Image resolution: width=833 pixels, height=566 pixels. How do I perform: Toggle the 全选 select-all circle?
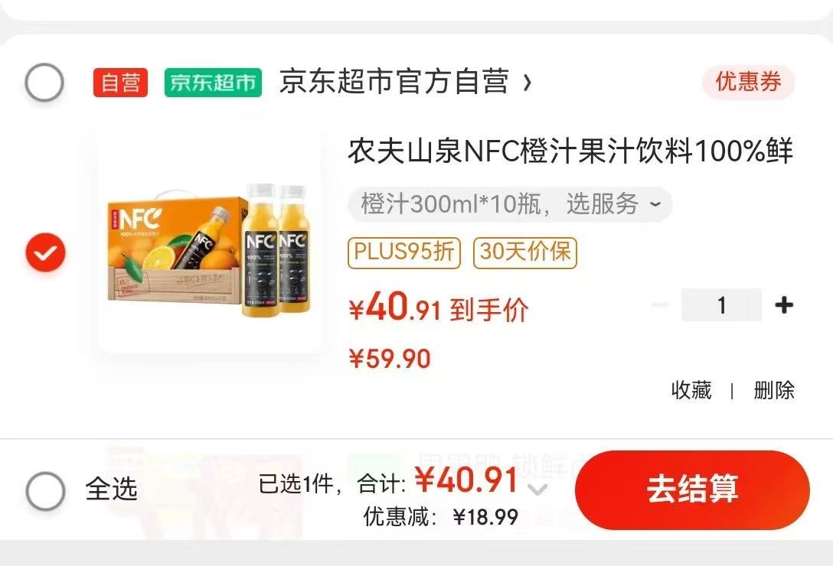[x=46, y=491]
